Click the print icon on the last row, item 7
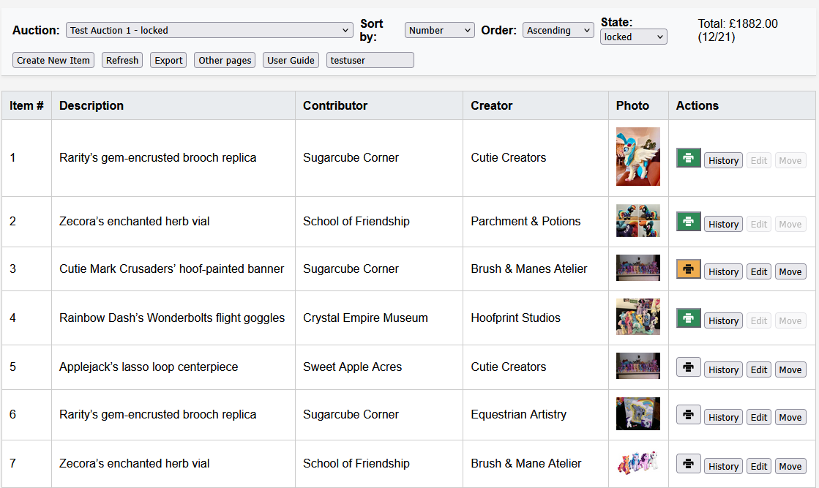The height and width of the screenshot is (488, 819). pyautogui.click(x=688, y=462)
